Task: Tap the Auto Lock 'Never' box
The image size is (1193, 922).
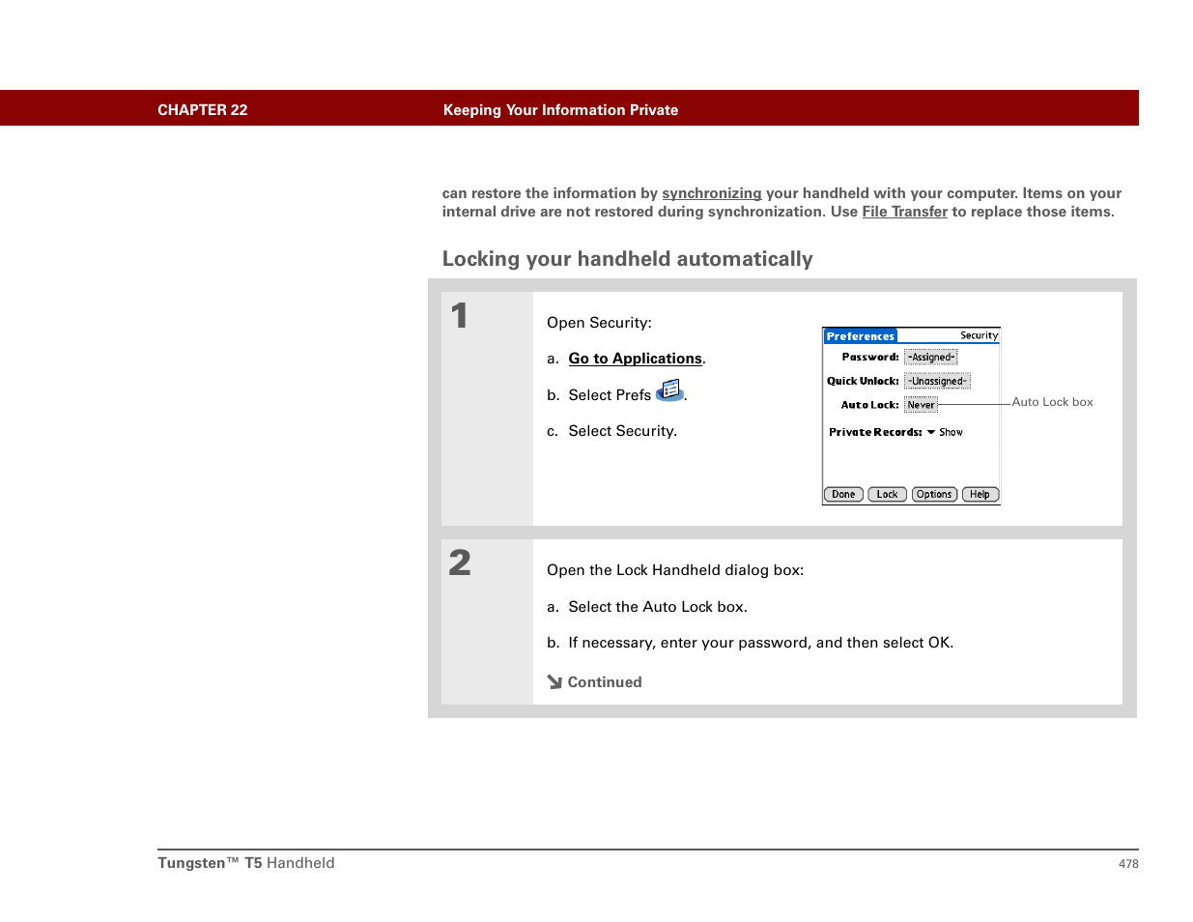Action: 921,406
